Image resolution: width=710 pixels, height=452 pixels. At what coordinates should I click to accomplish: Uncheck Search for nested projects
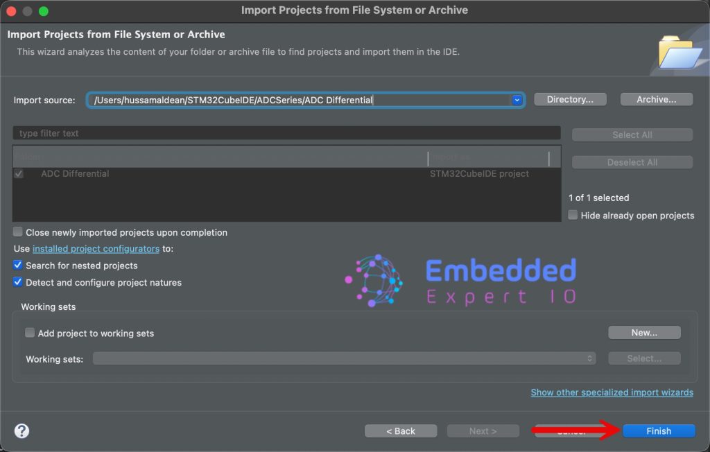click(x=18, y=266)
